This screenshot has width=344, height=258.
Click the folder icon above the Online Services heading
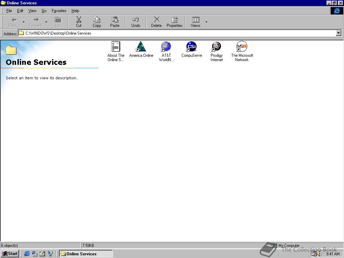tap(11, 50)
